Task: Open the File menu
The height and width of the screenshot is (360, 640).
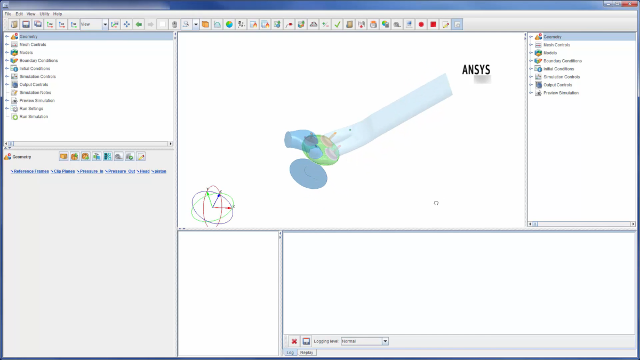Action: point(8,13)
